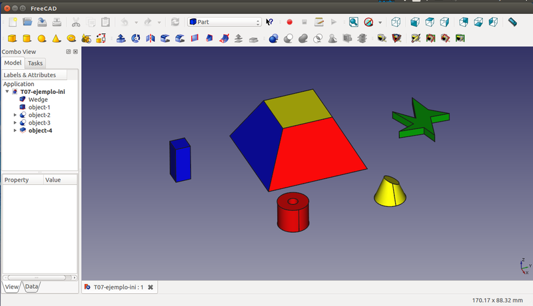Viewport: 533px width, 306px height.
Task: Click the Fit All view icon
Action: coord(352,22)
